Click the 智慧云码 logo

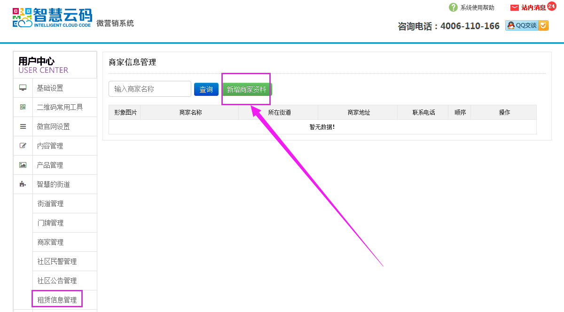click(52, 18)
